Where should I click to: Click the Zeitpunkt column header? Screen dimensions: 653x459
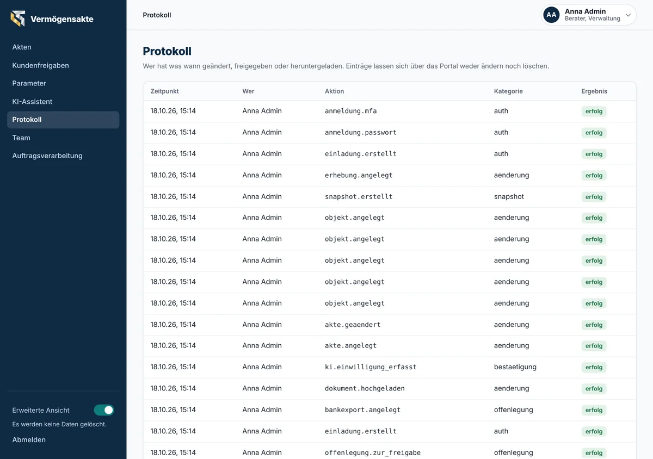tap(165, 91)
